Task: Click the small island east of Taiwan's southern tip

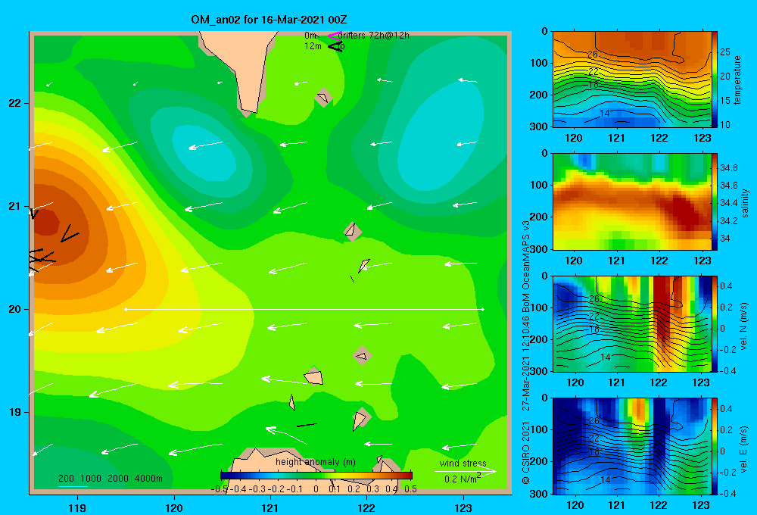Action: [323, 98]
